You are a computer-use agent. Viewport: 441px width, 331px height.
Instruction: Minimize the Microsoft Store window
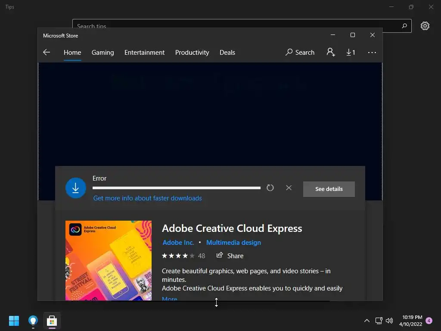(x=333, y=35)
